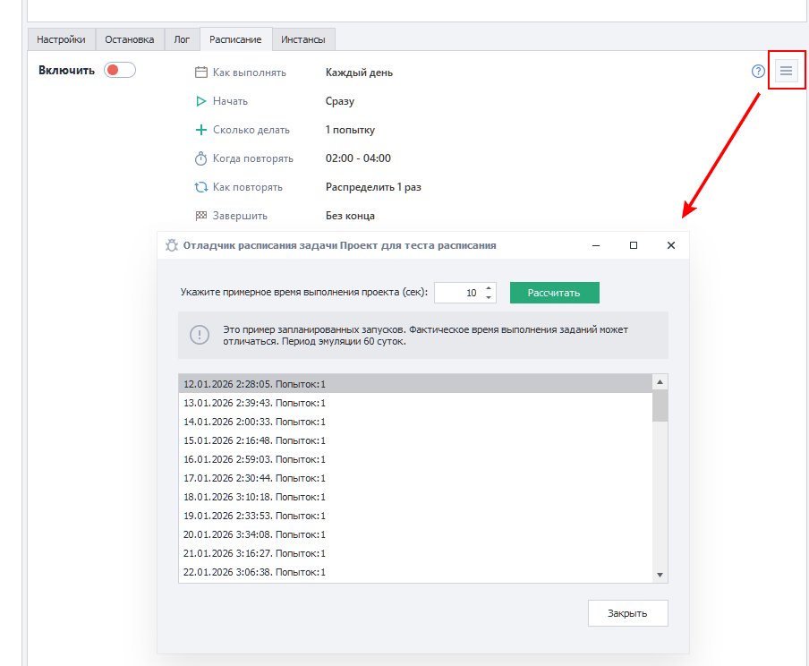This screenshot has height=666, width=809.
Task: Click the play icon beside Начать
Action: pyautogui.click(x=201, y=101)
